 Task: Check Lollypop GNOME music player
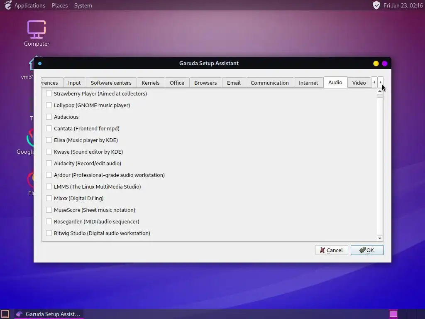coord(49,105)
